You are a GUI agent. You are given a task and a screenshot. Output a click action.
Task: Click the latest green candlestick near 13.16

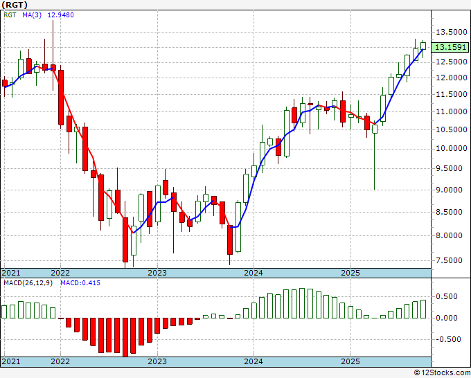coord(423,46)
